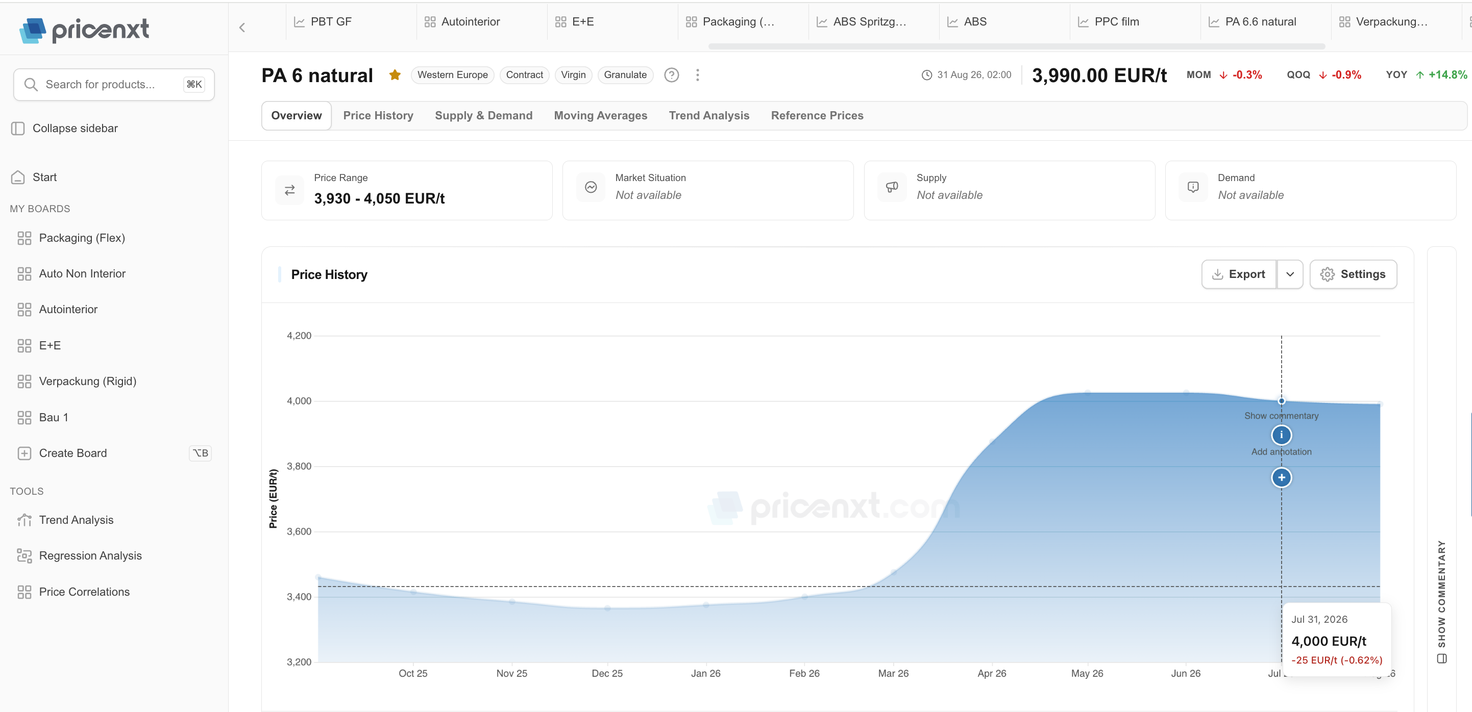The height and width of the screenshot is (712, 1472).
Task: Open the help question mark icon
Action: [x=671, y=75]
